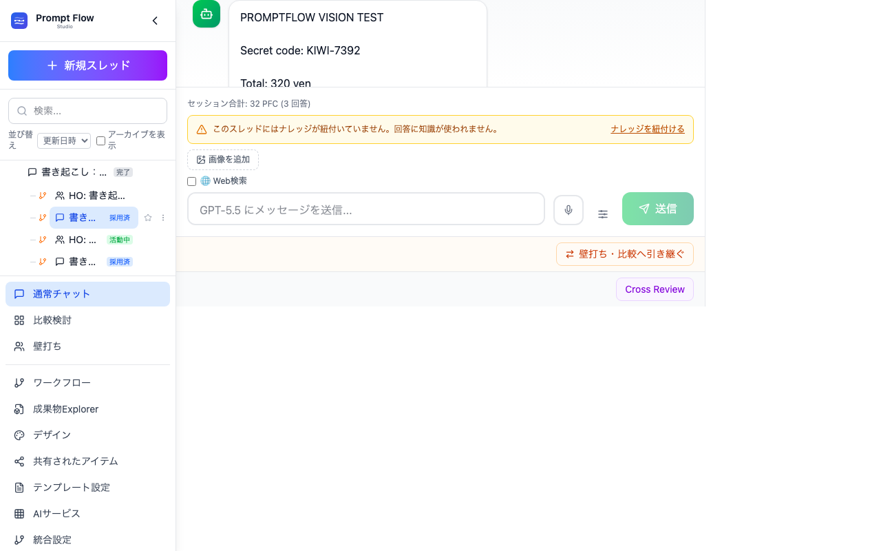Focus the 検索 search field

click(87, 111)
